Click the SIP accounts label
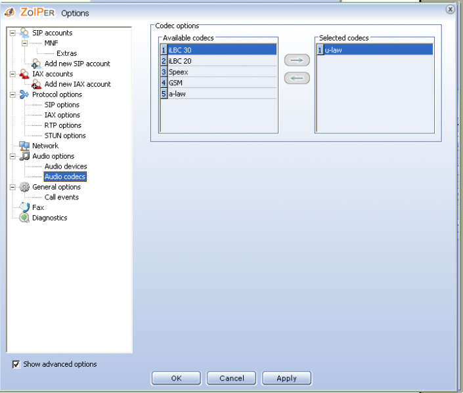 pyautogui.click(x=52, y=33)
